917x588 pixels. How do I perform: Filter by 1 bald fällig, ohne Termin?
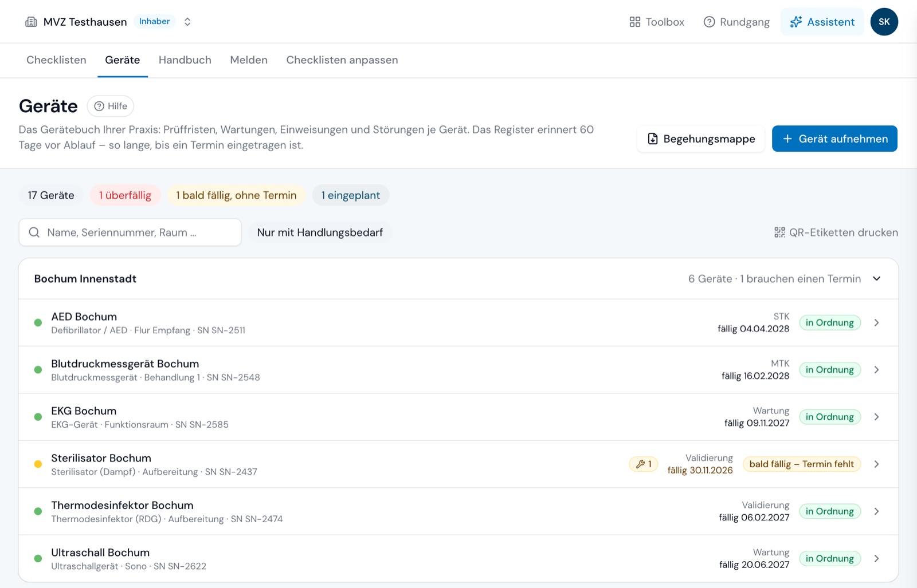(x=236, y=195)
